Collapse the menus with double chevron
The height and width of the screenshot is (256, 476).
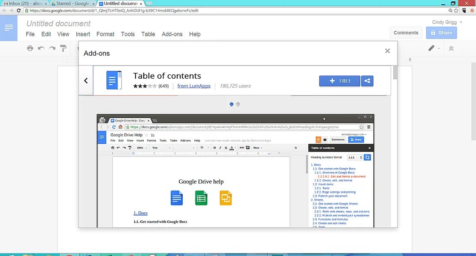click(451, 48)
